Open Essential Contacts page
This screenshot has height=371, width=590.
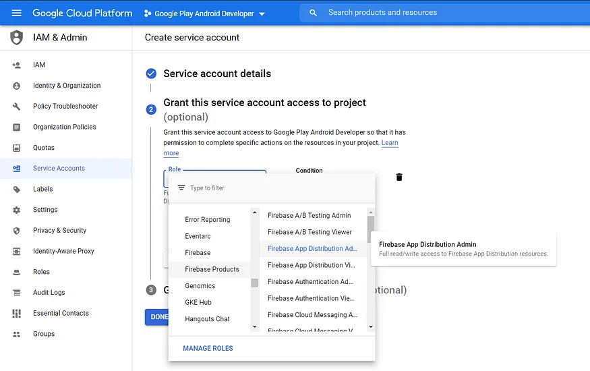pyautogui.click(x=61, y=313)
